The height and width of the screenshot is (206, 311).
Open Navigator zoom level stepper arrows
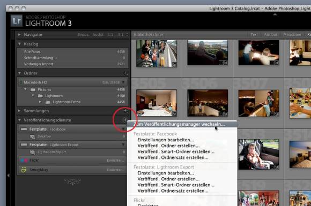[127, 35]
